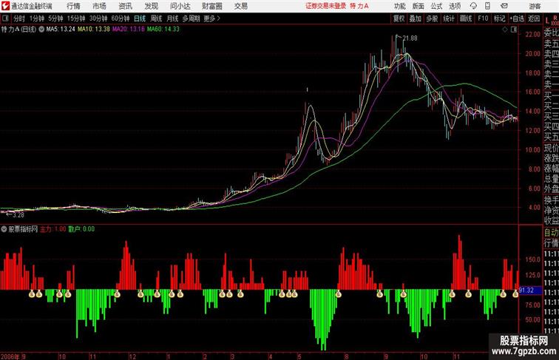The height and width of the screenshot is (360, 559).
Task: Click the 3.28 low price label
Action: (18, 215)
